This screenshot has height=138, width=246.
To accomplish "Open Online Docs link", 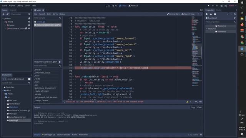I will pyautogui.click(x=173, y=14).
